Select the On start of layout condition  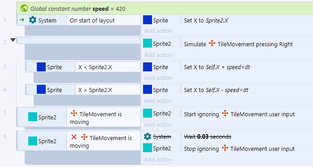(104, 20)
